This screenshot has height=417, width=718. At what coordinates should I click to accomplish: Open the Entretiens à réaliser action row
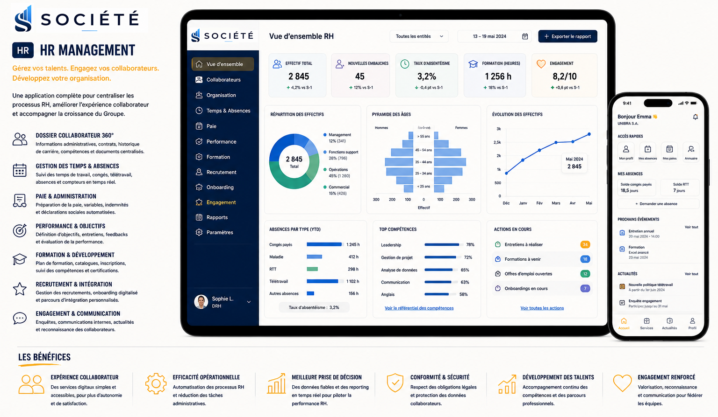click(x=542, y=244)
